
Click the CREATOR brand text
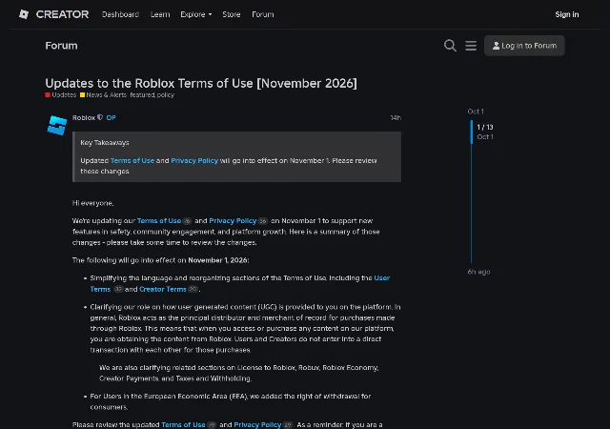pyautogui.click(x=62, y=14)
